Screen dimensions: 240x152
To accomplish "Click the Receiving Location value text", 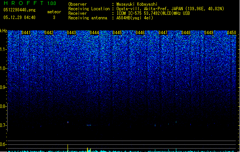I will [170, 9].
